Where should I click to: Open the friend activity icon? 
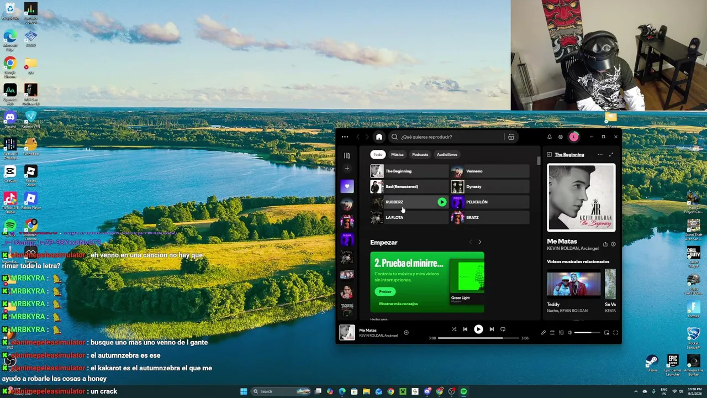[x=561, y=137]
